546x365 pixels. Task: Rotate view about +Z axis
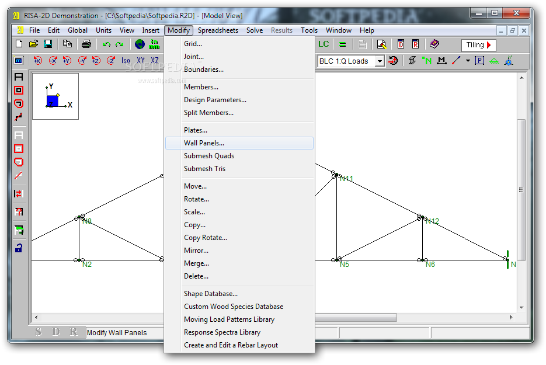coord(96,61)
